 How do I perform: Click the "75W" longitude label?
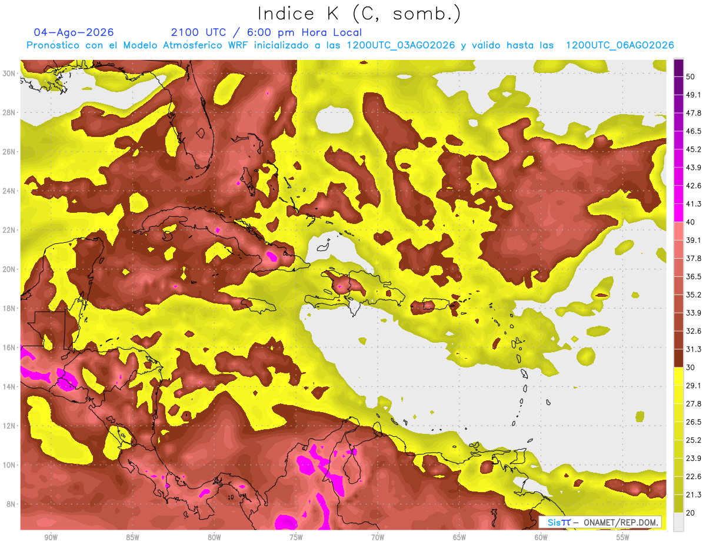[x=296, y=538]
